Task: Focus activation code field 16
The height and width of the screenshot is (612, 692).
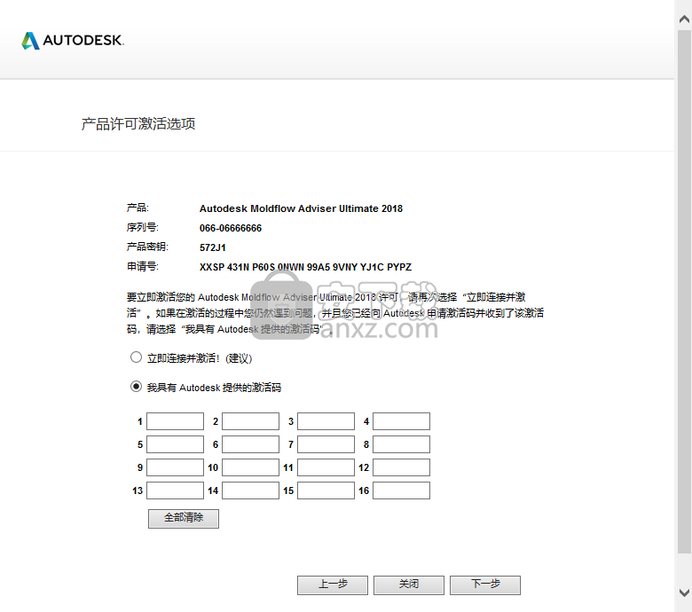Action: (402, 490)
